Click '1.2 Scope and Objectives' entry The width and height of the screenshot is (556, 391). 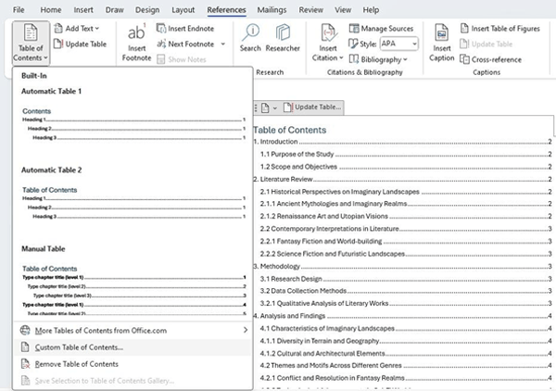pos(406,167)
